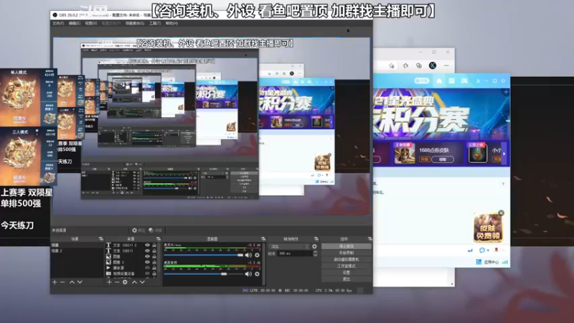Open 帮助(H) menu in main OBS window
Screen dimensions: 574x323
171,23
